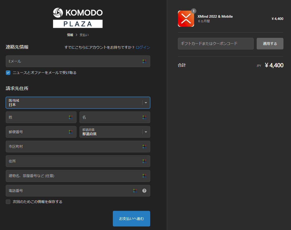Click the 合計 total label
The image size is (291, 230).
[182, 65]
